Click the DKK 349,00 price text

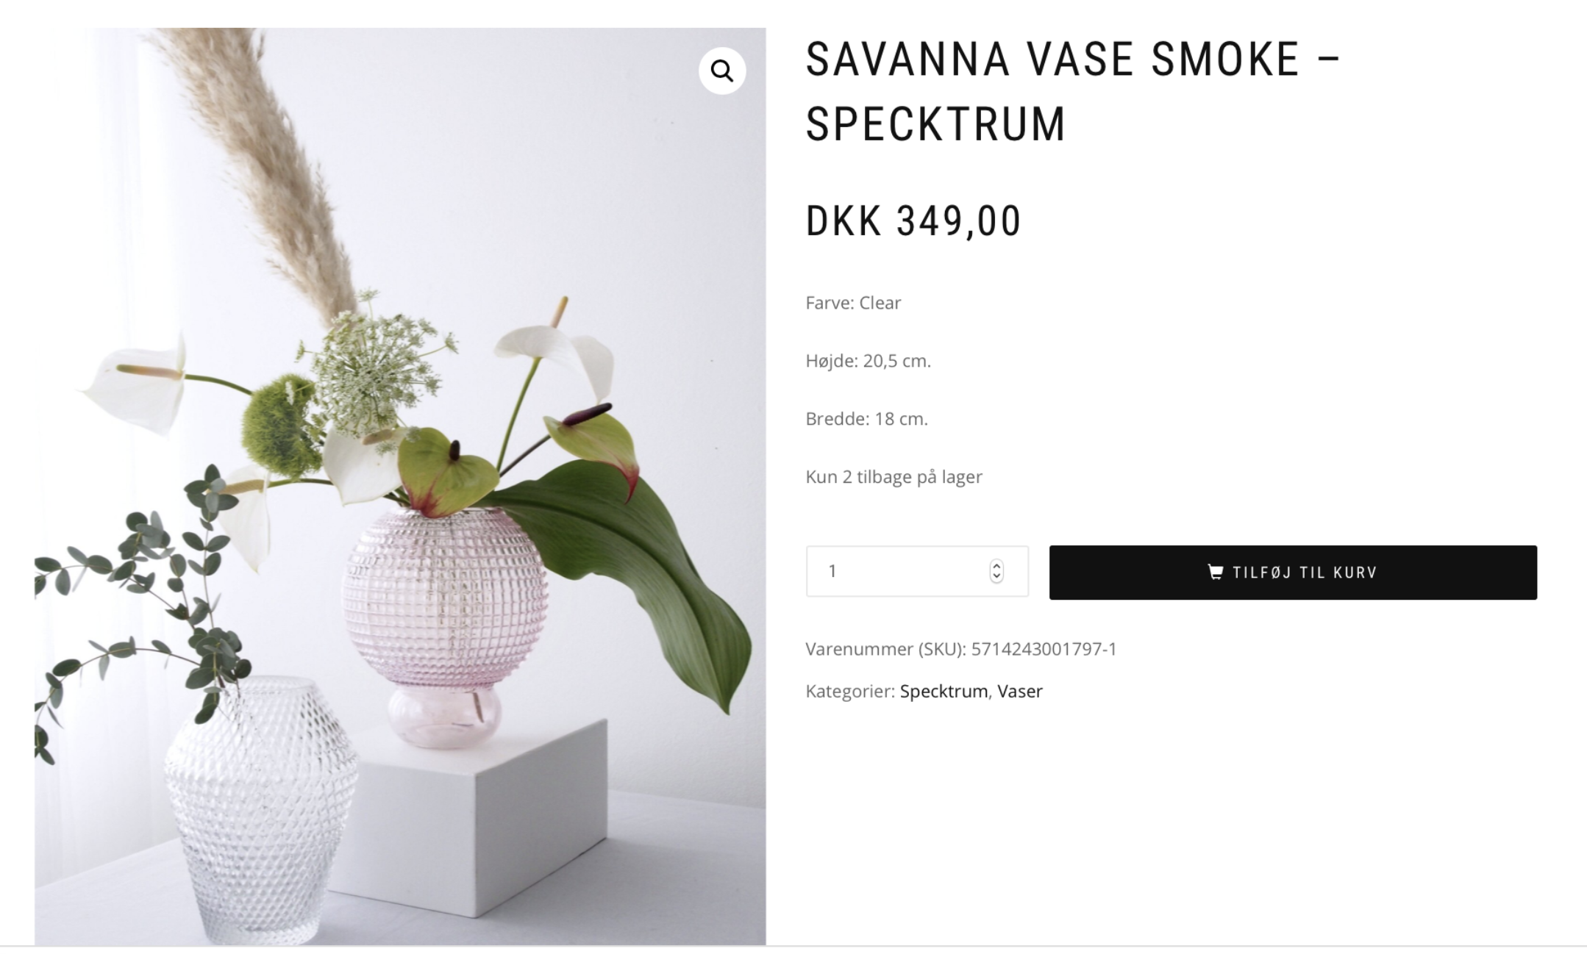coord(913,221)
